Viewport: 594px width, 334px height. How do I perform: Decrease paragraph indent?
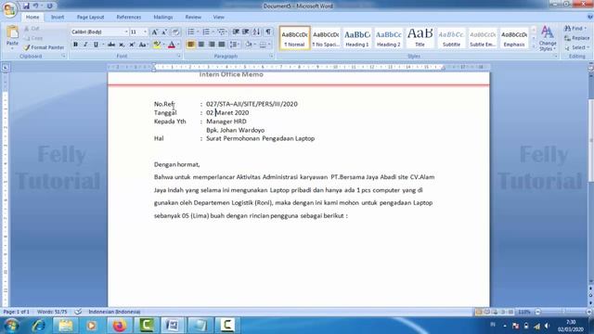coord(236,32)
